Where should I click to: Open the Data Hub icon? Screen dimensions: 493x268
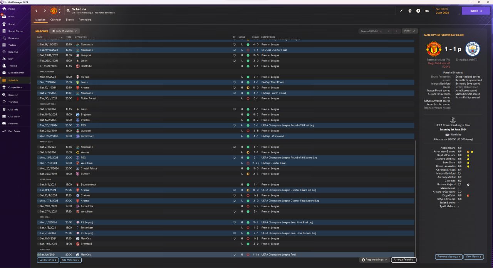point(3,52)
